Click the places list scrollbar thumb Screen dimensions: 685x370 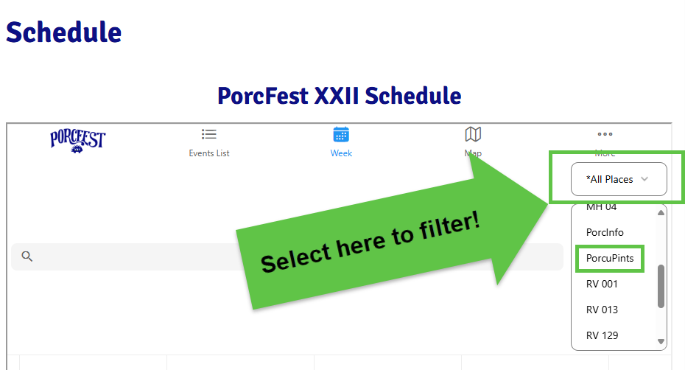tap(661, 286)
